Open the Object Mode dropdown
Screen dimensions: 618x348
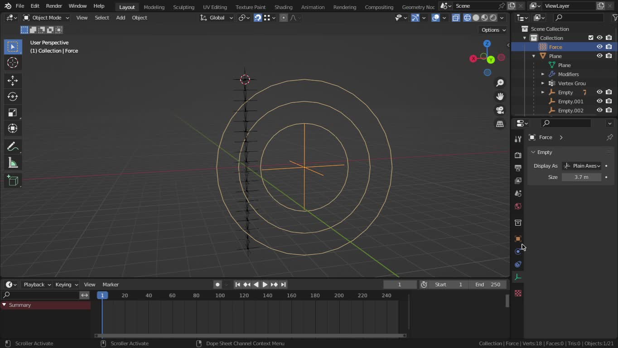(x=46, y=18)
